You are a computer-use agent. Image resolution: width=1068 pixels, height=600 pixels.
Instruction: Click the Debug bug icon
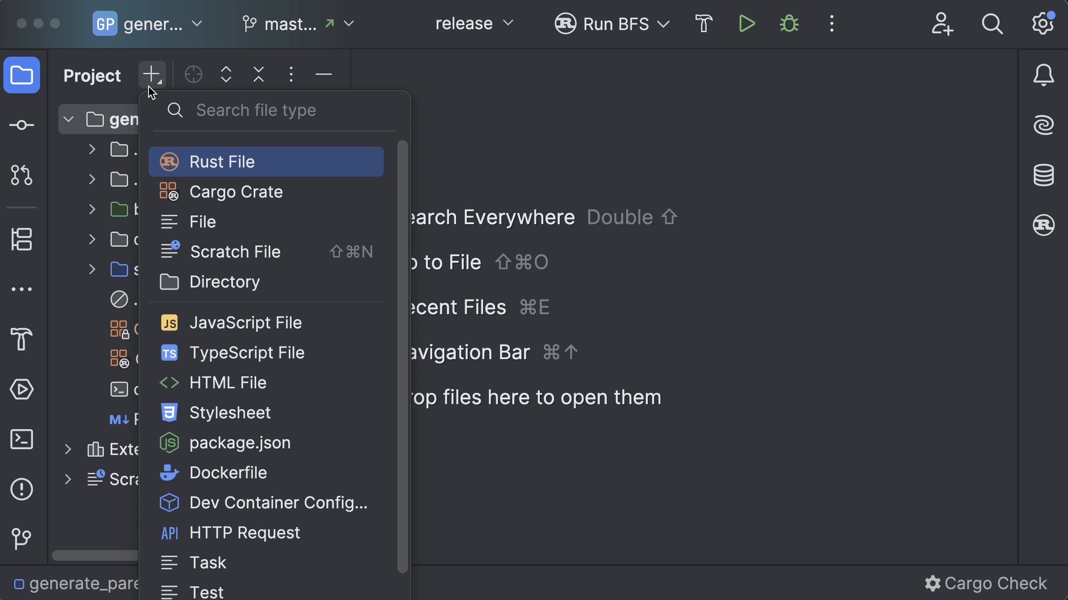(789, 24)
